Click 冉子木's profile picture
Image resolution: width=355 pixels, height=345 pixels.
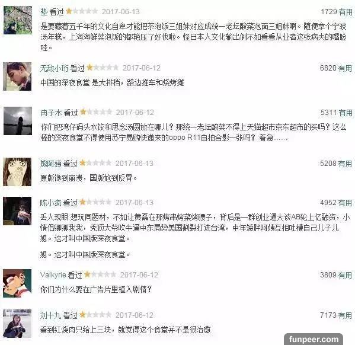pos(18,121)
